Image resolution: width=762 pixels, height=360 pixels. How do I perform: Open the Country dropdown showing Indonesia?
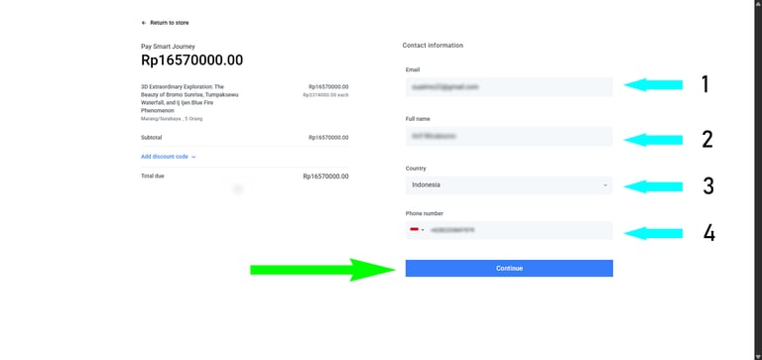click(509, 185)
